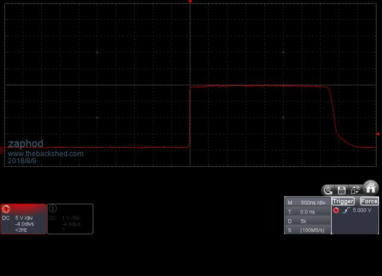Open the M 500ns/div timebase setting
The image size is (382, 276).
pos(308,203)
